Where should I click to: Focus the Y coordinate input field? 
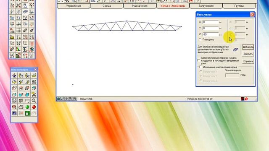point(211,28)
